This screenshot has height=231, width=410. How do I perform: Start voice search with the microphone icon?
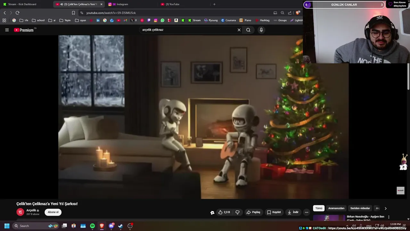261,30
